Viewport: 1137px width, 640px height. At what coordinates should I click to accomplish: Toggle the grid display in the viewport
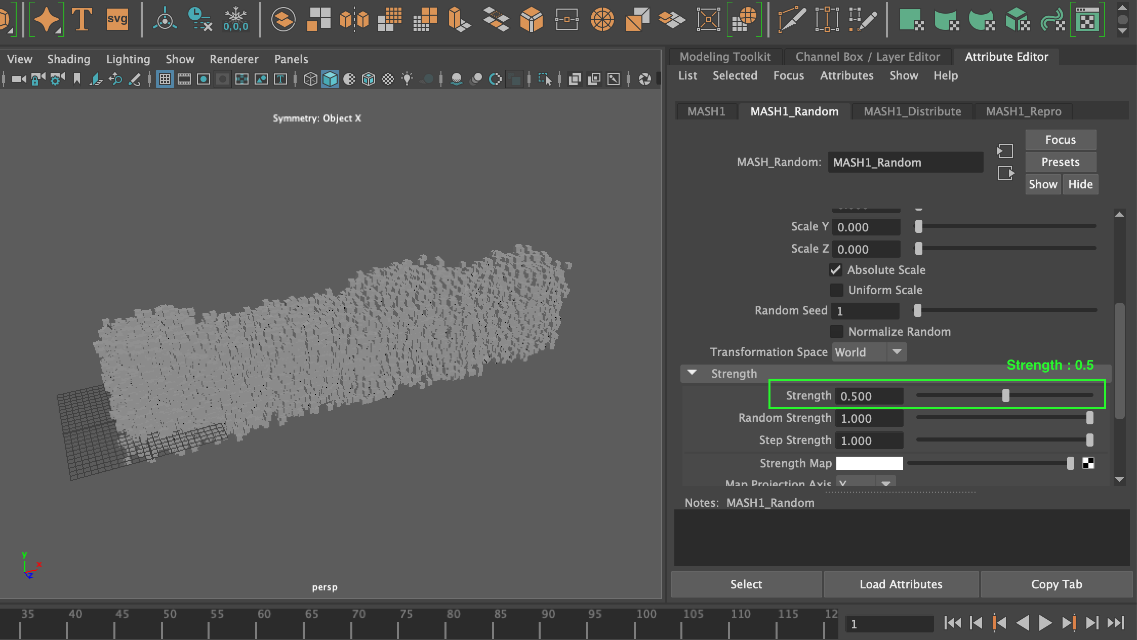click(x=165, y=79)
